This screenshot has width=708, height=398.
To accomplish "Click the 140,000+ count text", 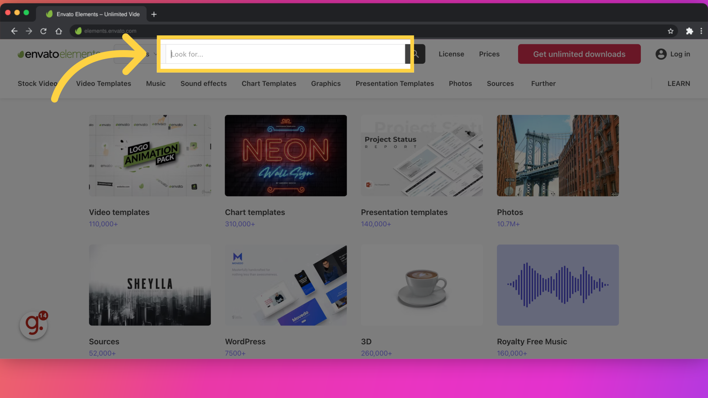I will [376, 224].
